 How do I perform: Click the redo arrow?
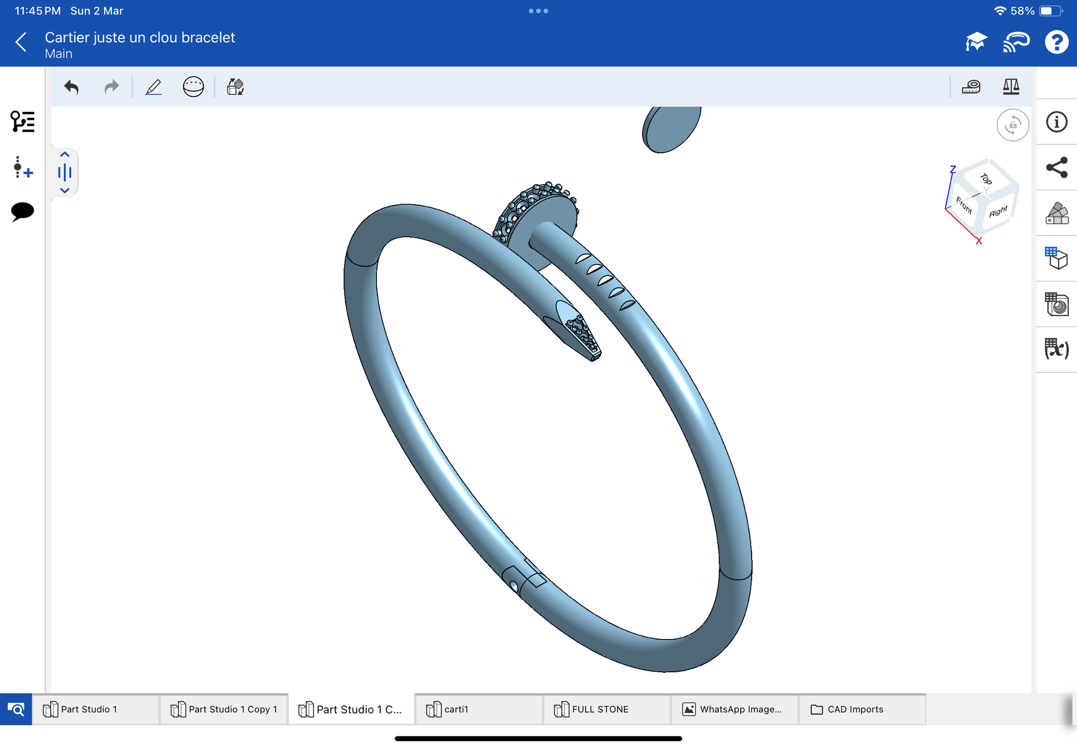click(111, 87)
